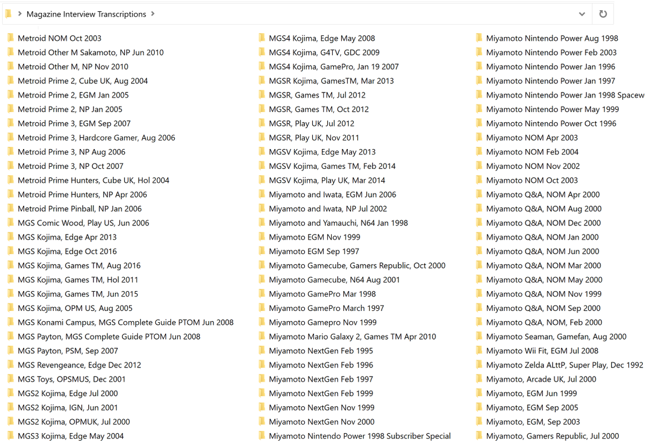The height and width of the screenshot is (446, 645).
Task: Select 'Metroid Prime 3, NP Aug 2006' folder name
Action: 71,152
